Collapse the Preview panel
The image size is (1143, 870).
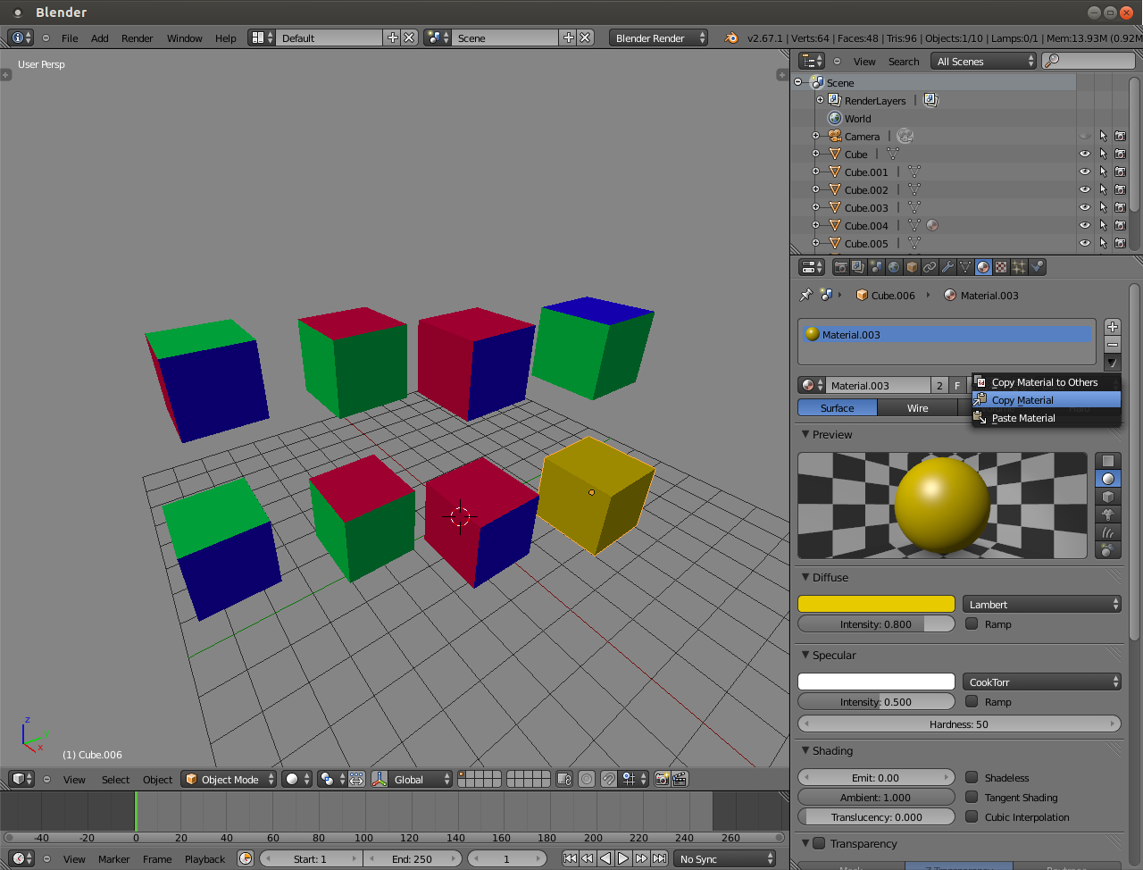pyautogui.click(x=805, y=434)
